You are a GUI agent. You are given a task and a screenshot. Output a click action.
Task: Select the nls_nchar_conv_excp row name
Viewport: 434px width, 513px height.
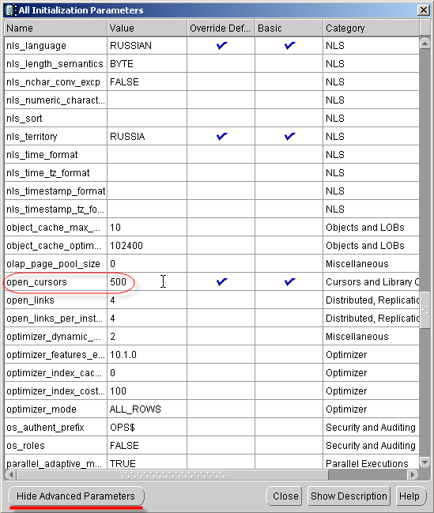(53, 81)
